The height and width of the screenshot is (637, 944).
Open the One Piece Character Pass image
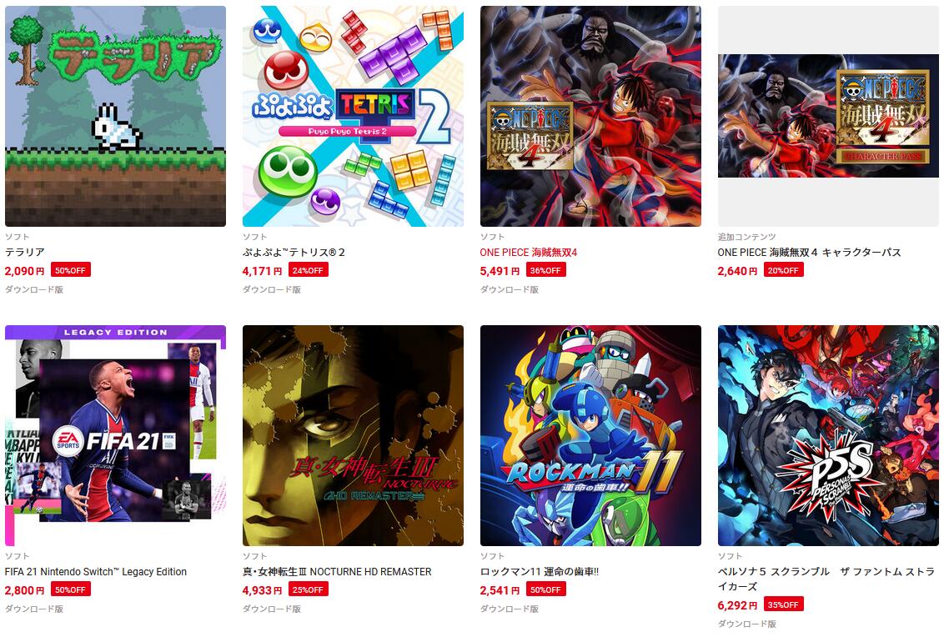click(x=828, y=116)
